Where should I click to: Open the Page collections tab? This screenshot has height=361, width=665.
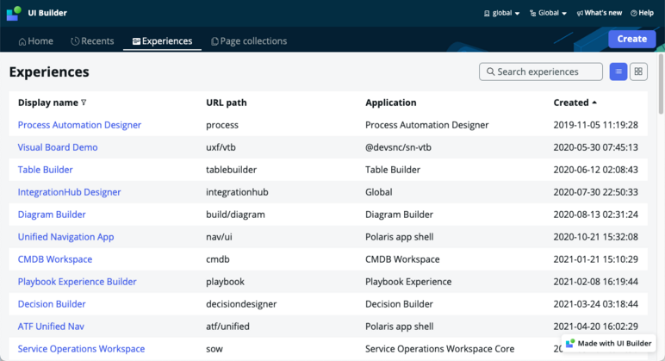[x=249, y=41]
